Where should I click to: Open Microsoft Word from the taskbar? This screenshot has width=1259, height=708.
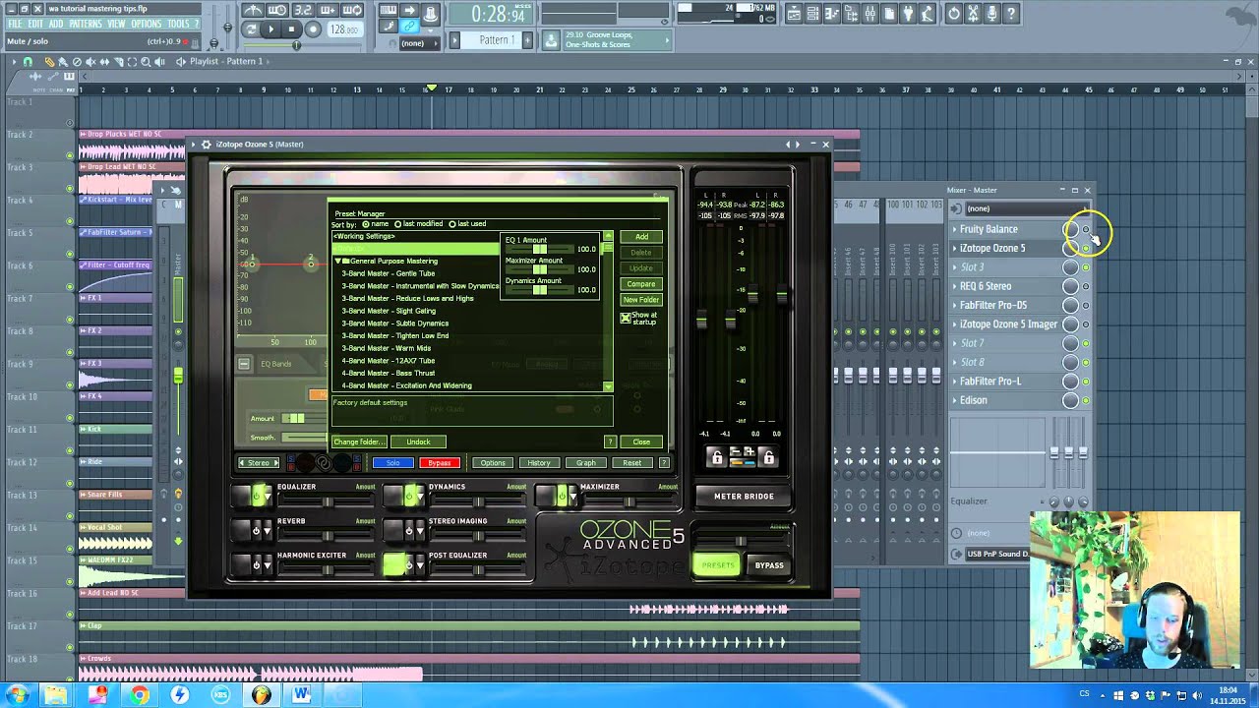click(x=301, y=695)
